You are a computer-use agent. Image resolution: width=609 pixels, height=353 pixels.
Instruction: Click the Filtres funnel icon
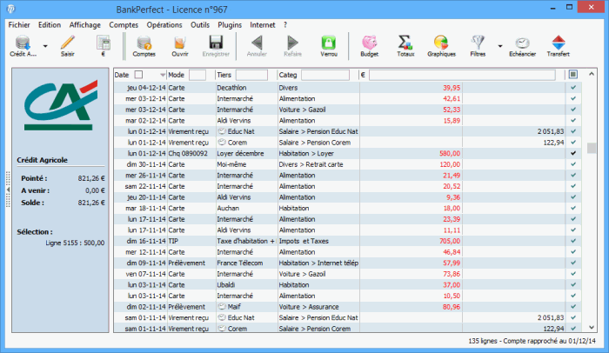coord(478,43)
